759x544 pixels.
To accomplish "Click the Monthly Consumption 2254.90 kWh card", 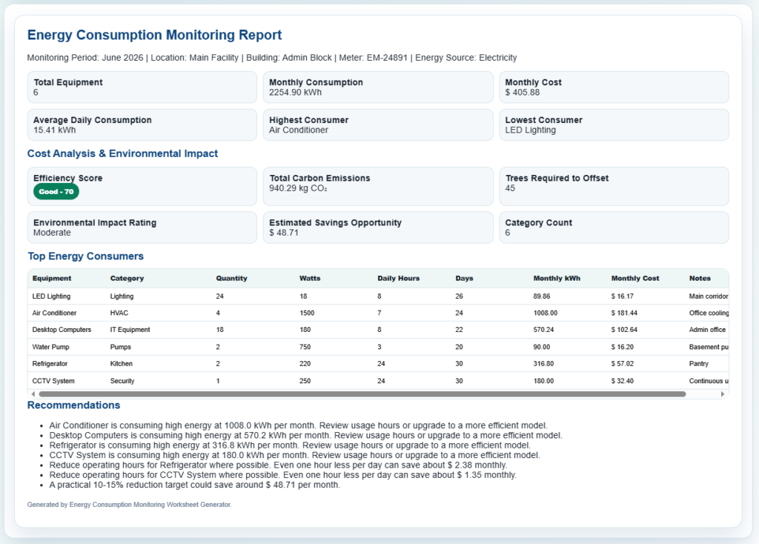I will 378,87.
